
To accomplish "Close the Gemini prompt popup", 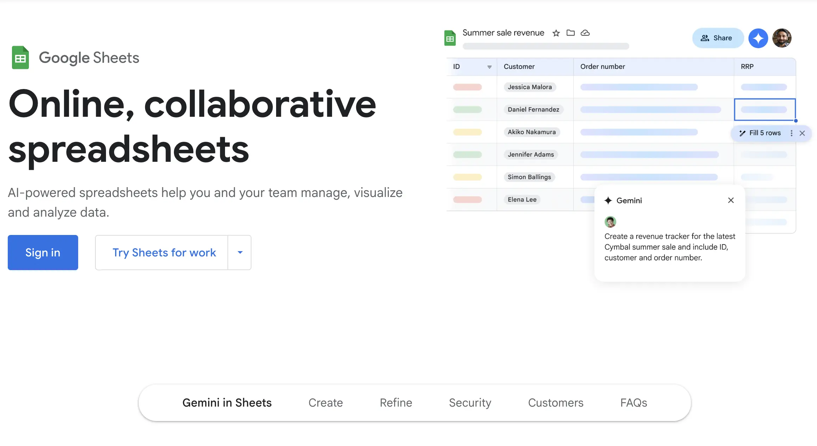I will [x=731, y=200].
